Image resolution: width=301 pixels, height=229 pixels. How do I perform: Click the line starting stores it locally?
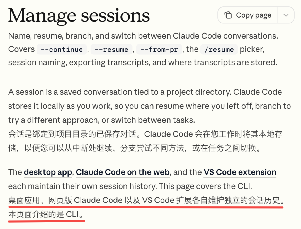click(149, 106)
